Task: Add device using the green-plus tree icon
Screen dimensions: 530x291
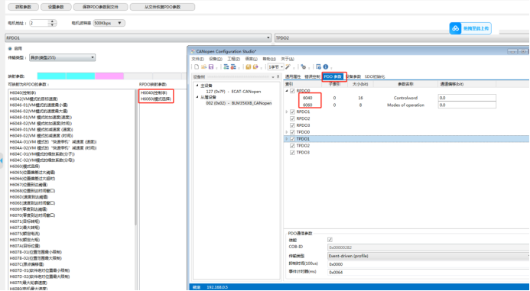Action: [226, 67]
